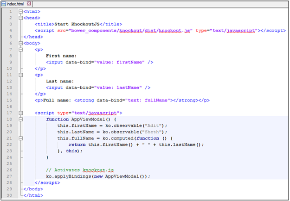Click '}, this);' on line 23
The image size is (290, 201).
70,151
